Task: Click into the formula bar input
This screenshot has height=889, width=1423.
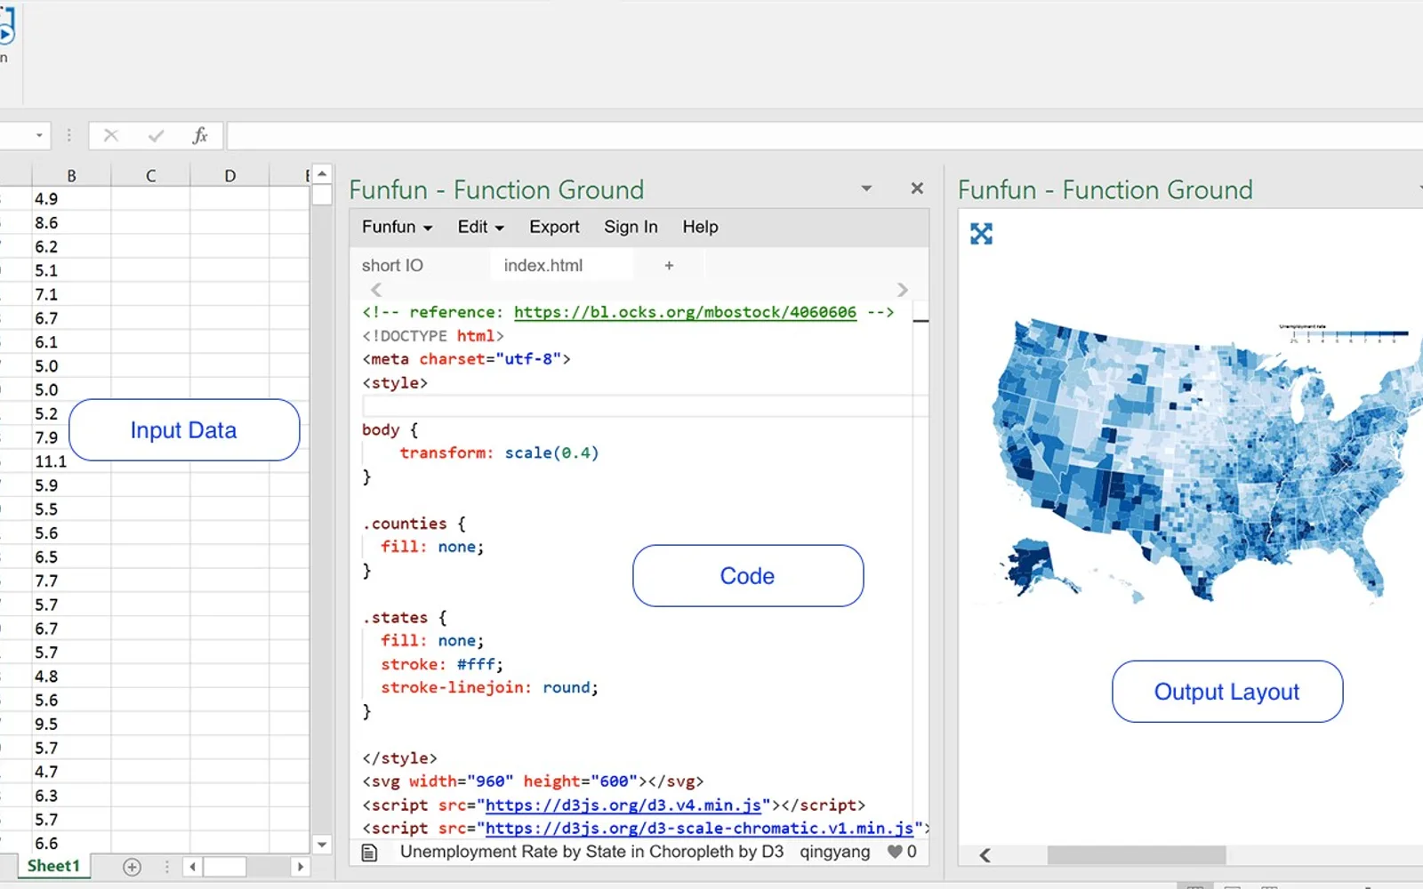Action: [824, 135]
